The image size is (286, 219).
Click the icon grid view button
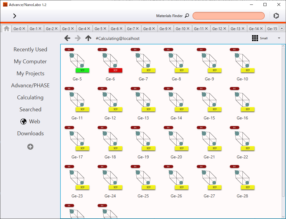255,38
